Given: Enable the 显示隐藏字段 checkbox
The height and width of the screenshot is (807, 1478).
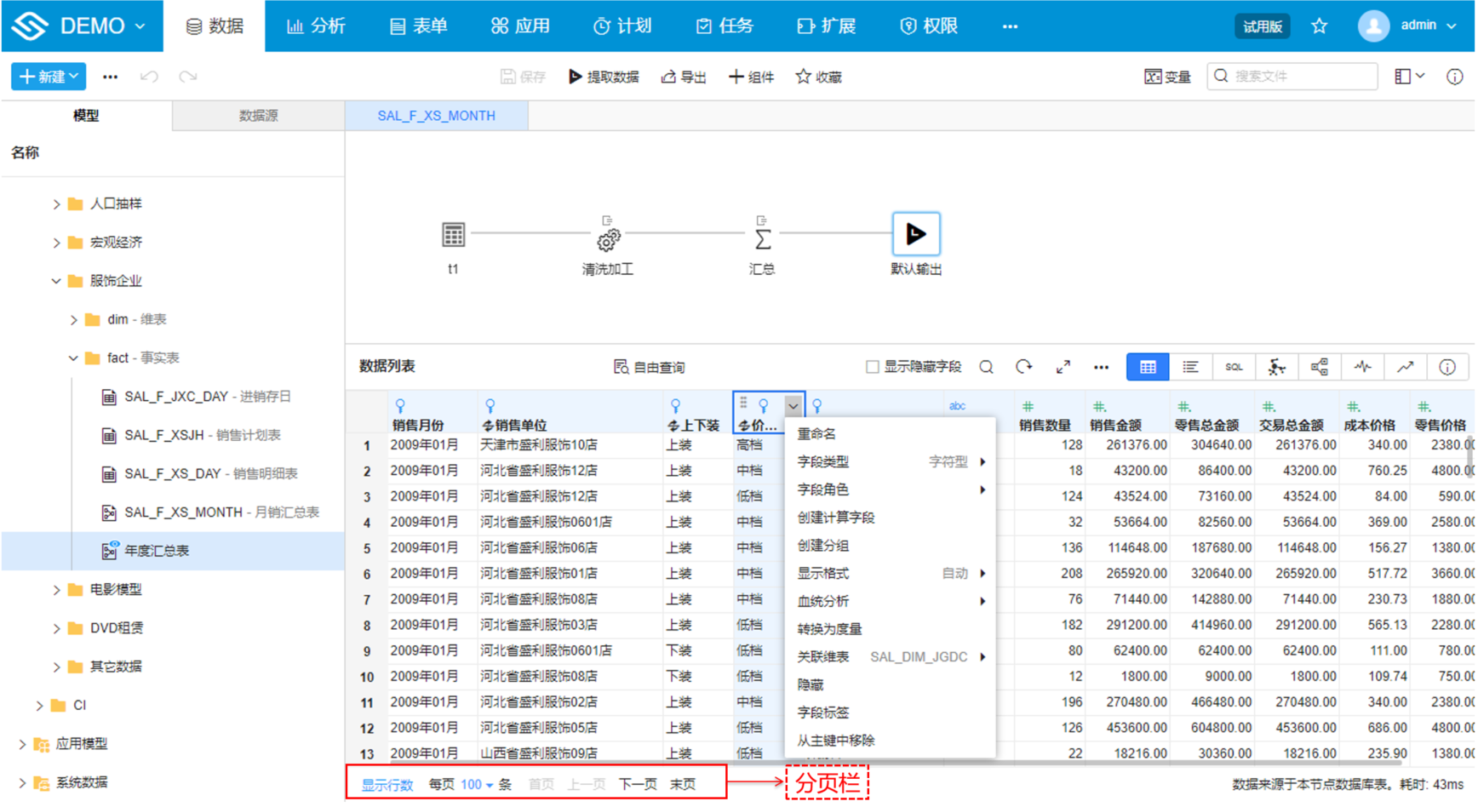Looking at the screenshot, I should click(x=872, y=367).
